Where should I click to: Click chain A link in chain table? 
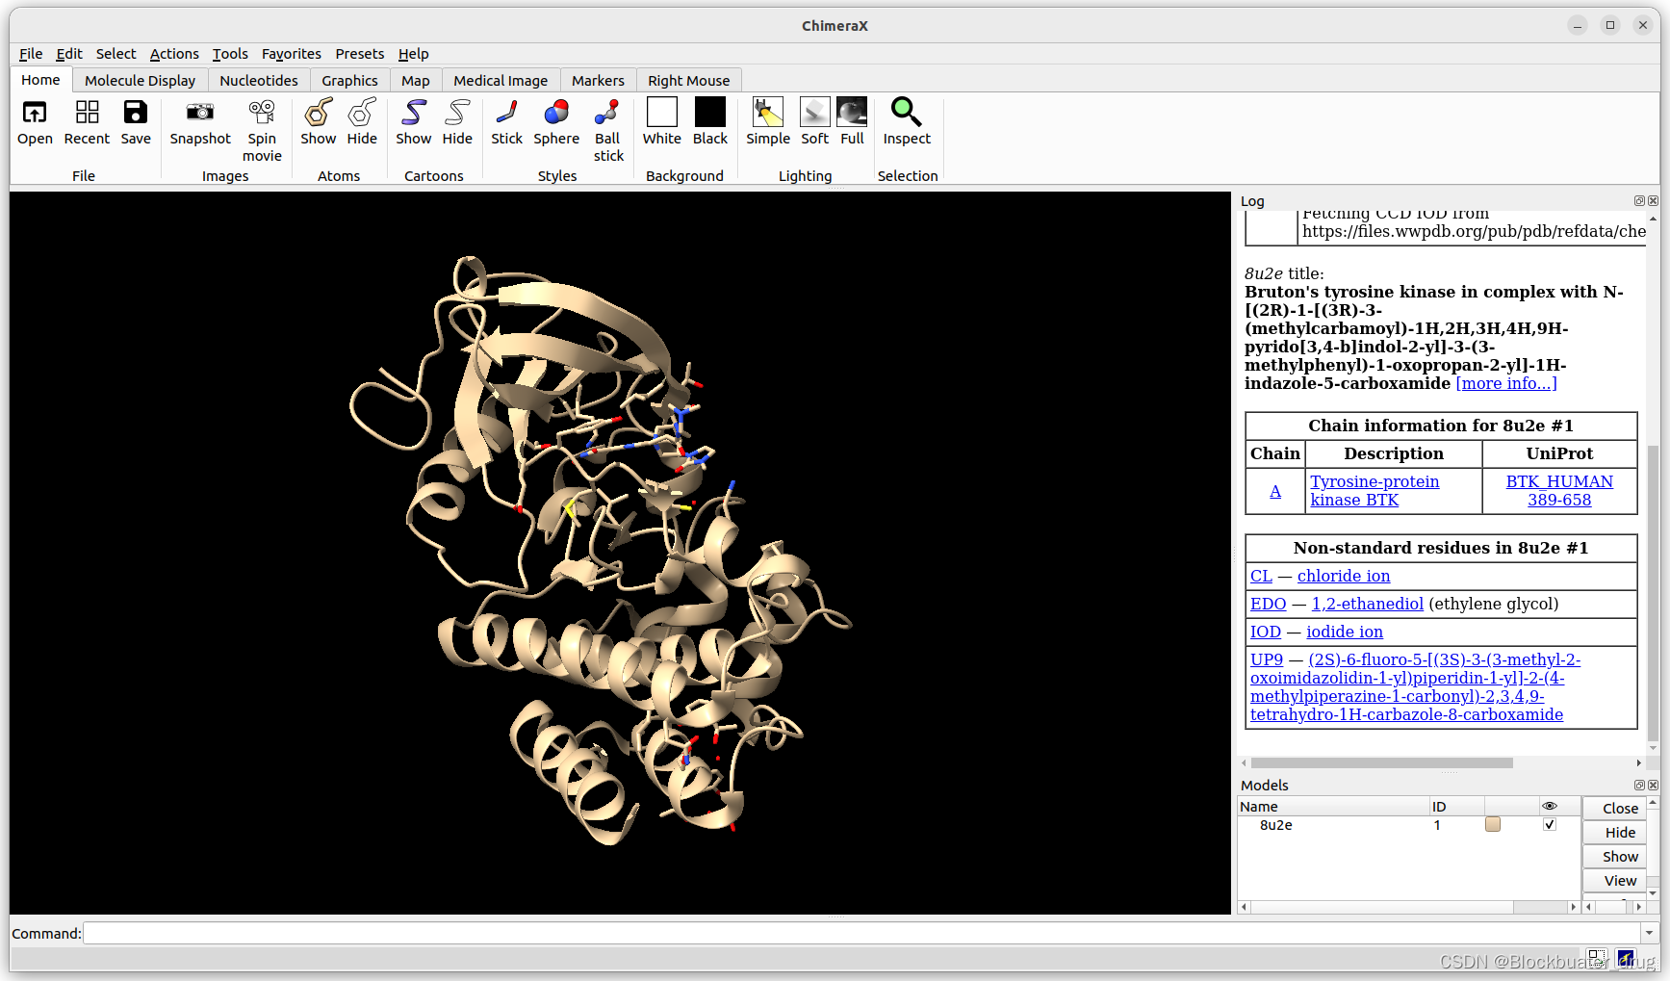(x=1275, y=491)
